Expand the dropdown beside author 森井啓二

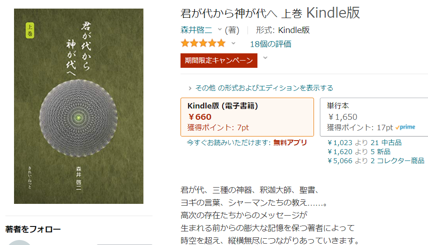[220, 30]
